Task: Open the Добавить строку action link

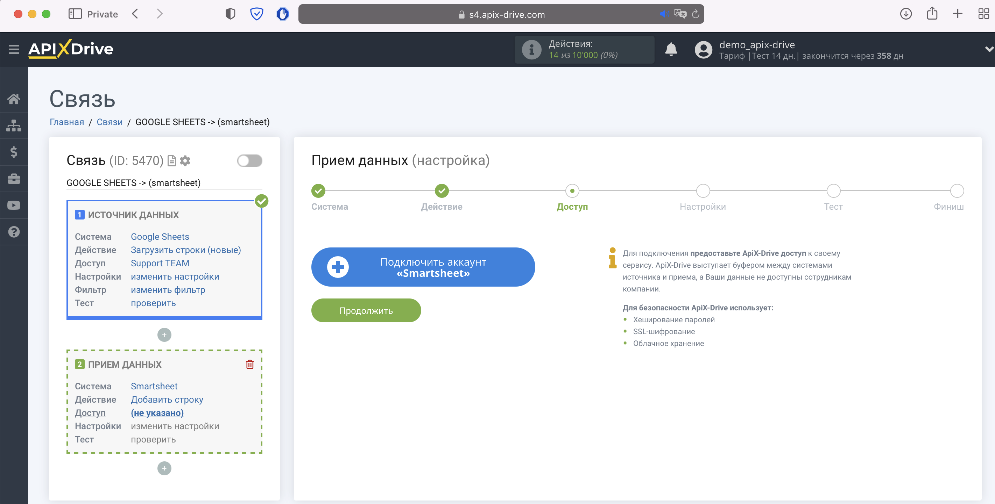Action: click(x=167, y=399)
